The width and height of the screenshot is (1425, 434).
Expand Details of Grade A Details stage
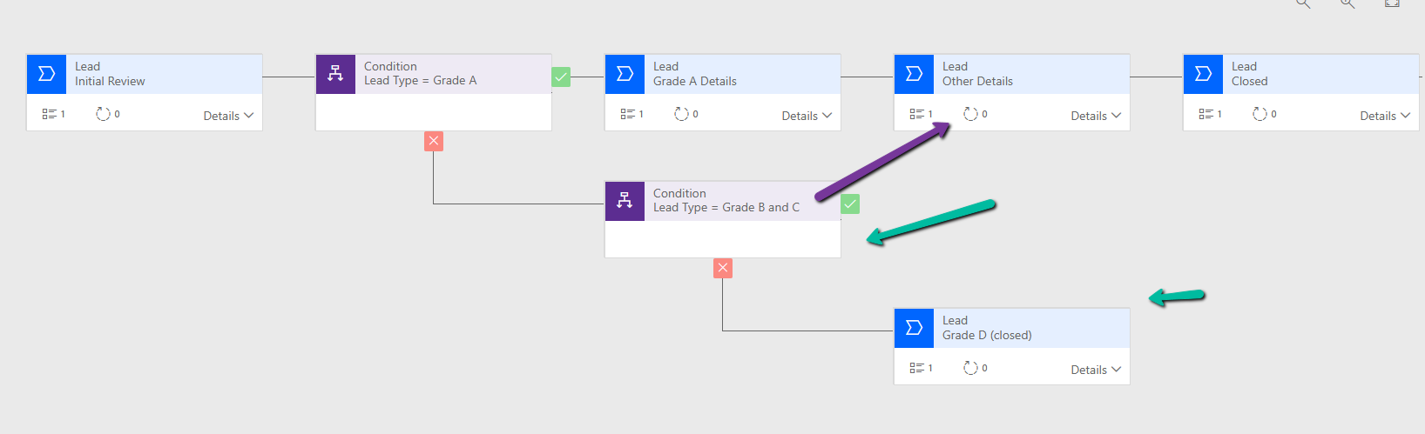807,116
